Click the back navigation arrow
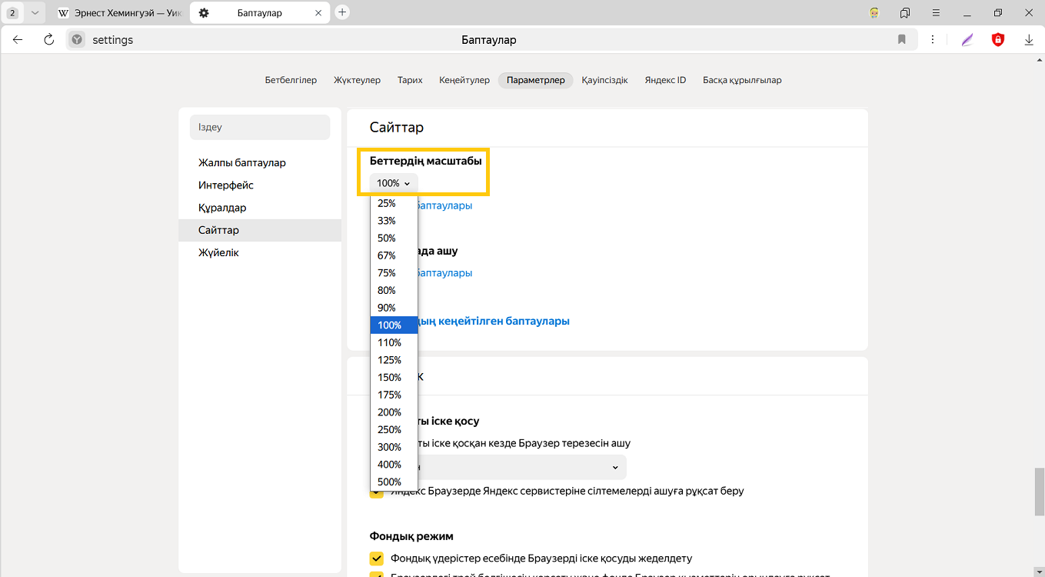The image size is (1045, 577). click(18, 40)
